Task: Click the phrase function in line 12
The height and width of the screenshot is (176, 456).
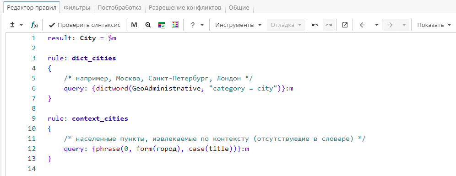Action: pyautogui.click(x=108, y=149)
